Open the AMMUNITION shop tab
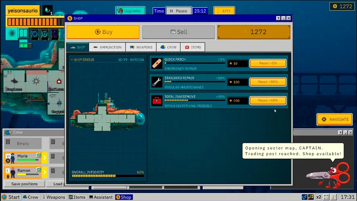The width and height of the screenshot is (357, 201). [x=107, y=47]
